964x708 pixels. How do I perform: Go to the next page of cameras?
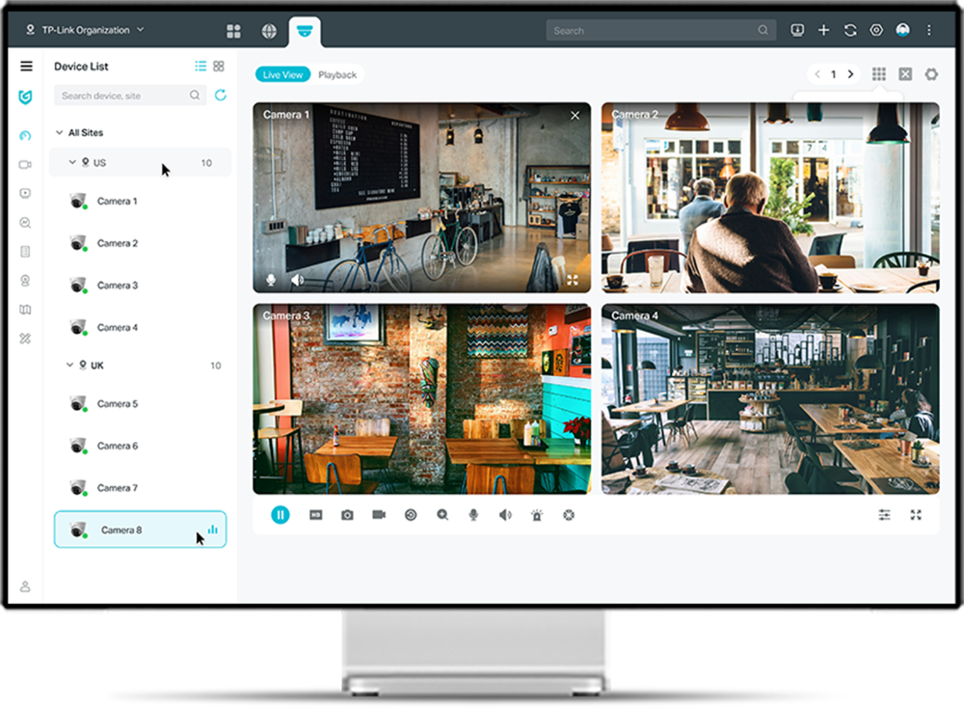tap(850, 72)
